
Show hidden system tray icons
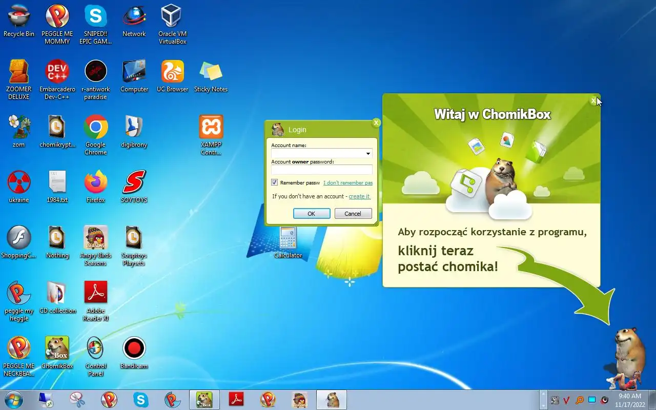coord(544,400)
